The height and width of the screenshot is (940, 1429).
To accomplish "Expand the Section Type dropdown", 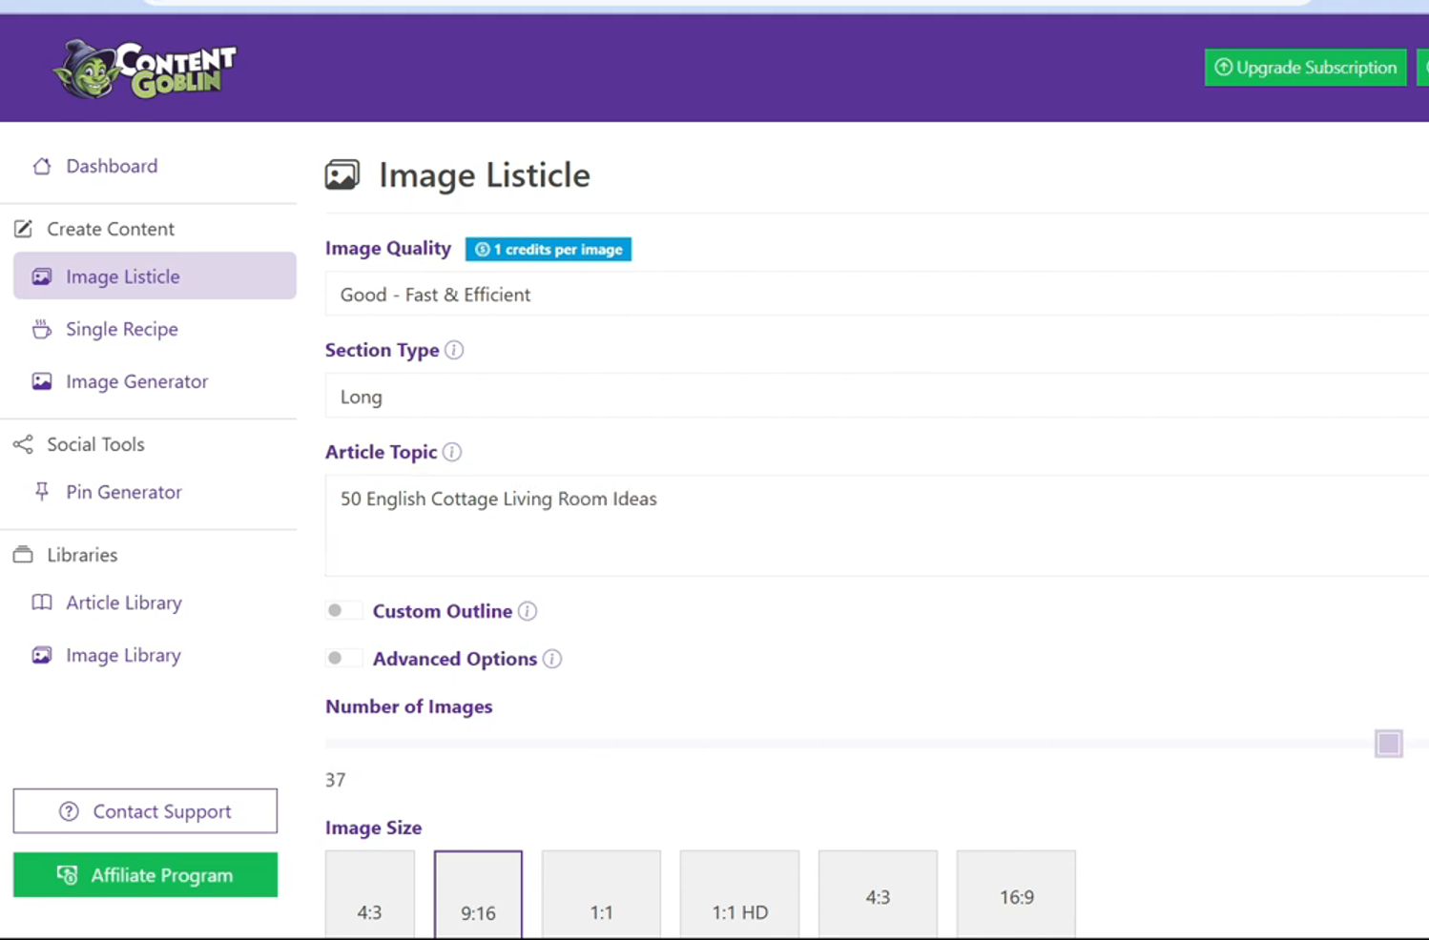I will click(878, 397).
